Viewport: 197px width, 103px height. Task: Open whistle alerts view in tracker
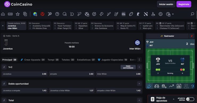pos(149,86)
